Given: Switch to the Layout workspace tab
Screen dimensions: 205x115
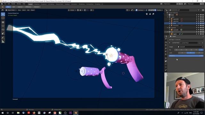Looking at the screenshot, I should coord(30,4).
